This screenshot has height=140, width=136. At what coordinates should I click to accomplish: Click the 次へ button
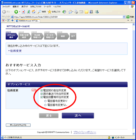pyautogui.click(x=78, y=116)
